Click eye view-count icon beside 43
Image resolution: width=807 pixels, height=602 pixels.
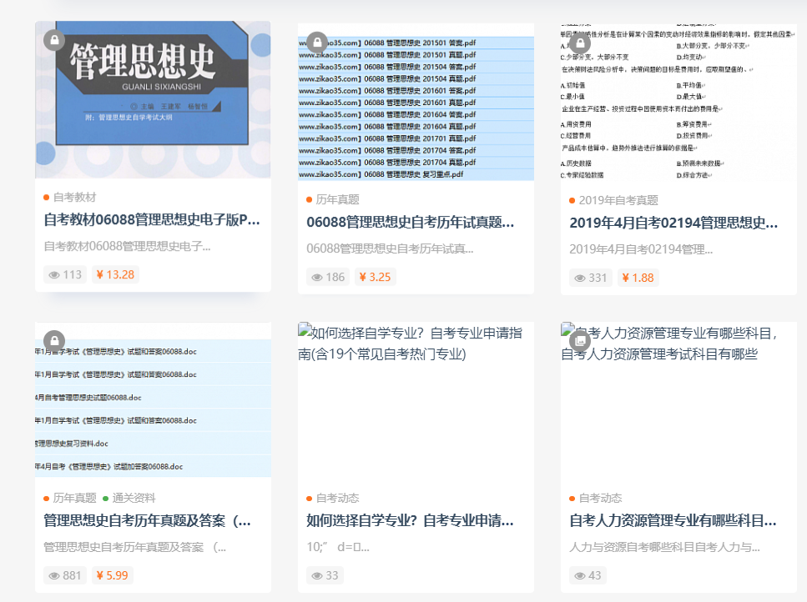pos(580,576)
